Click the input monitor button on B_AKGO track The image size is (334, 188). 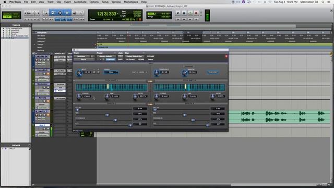(x=41, y=115)
